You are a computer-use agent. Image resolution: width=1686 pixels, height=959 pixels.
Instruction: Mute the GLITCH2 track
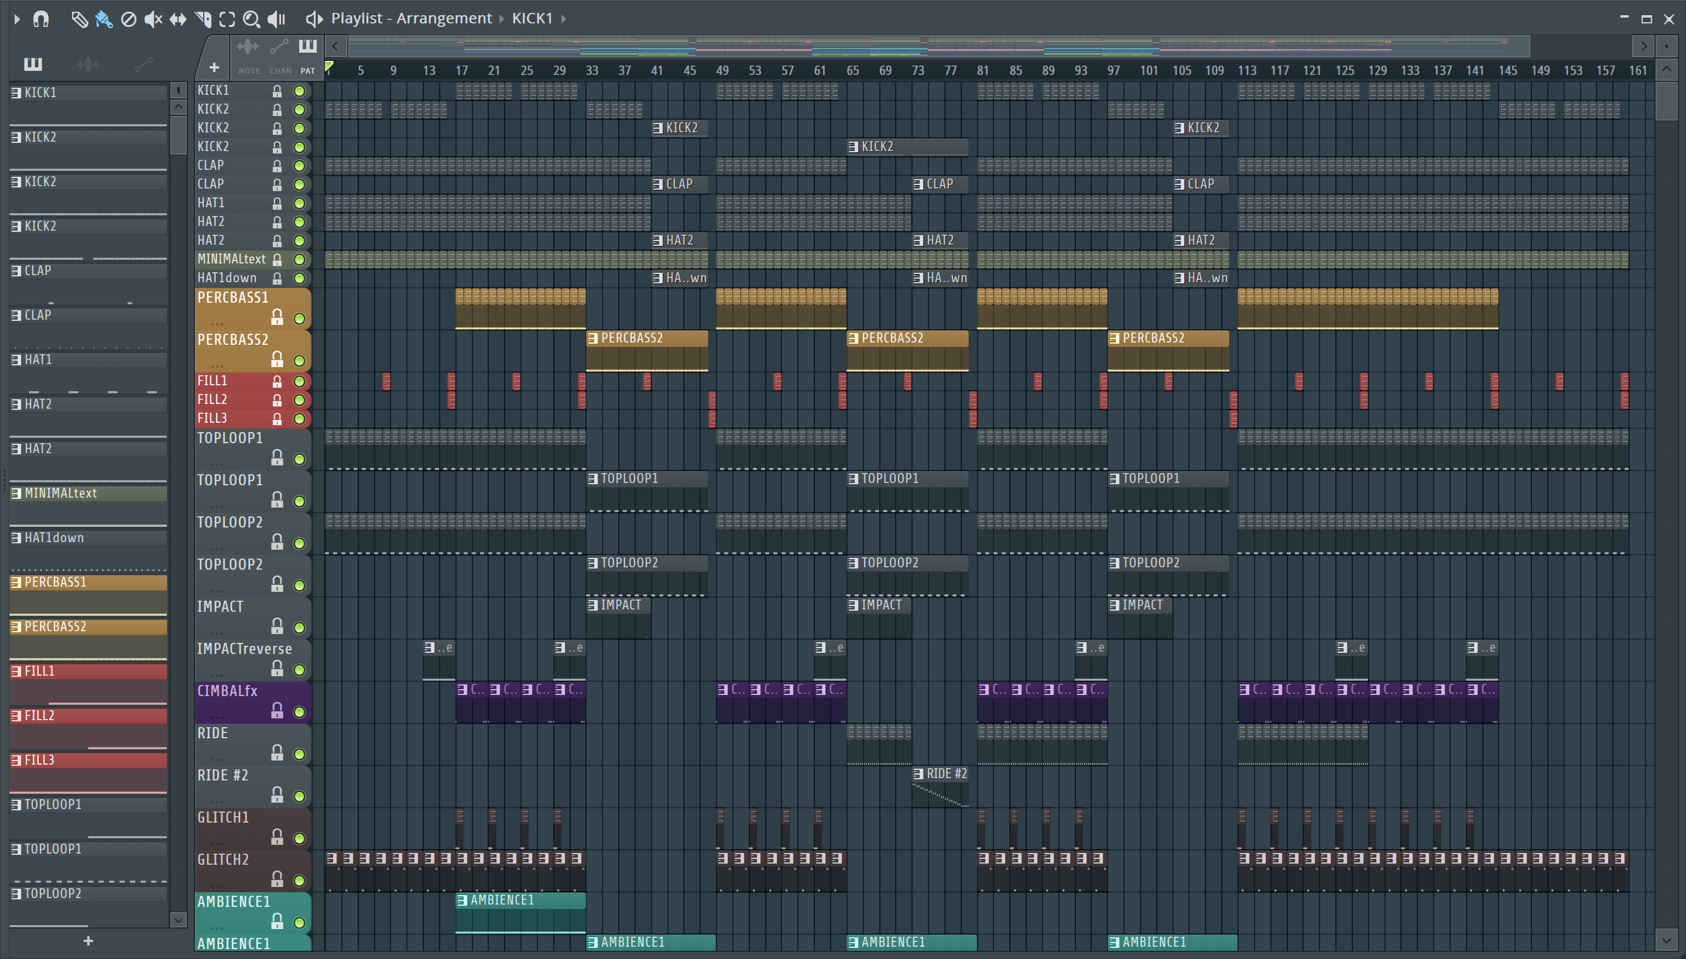point(300,881)
